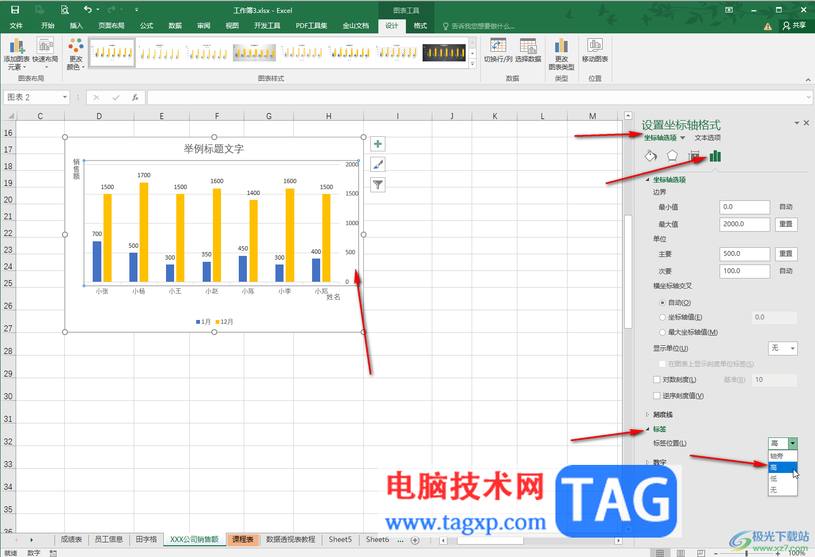The height and width of the screenshot is (557, 815).
Task: Click the Save icon in quick access toolbar
Action: click(x=15, y=10)
